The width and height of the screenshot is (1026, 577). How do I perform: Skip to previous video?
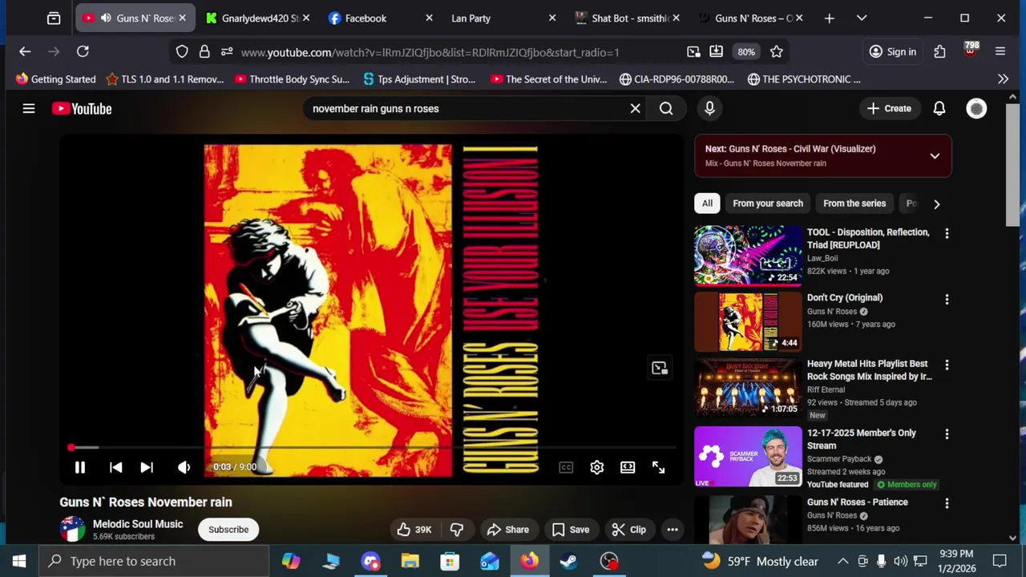pyautogui.click(x=115, y=467)
